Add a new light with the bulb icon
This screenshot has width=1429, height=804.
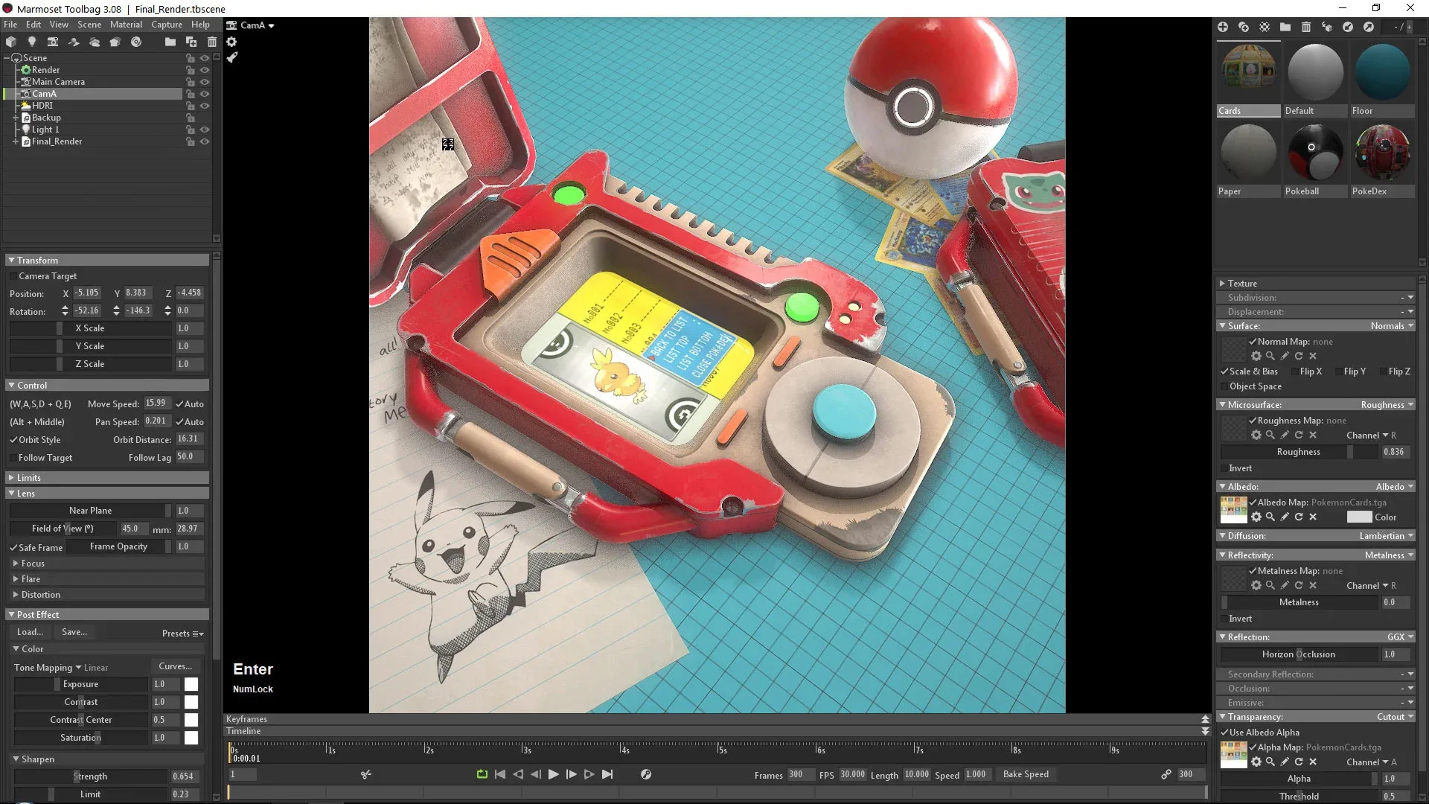(x=32, y=42)
